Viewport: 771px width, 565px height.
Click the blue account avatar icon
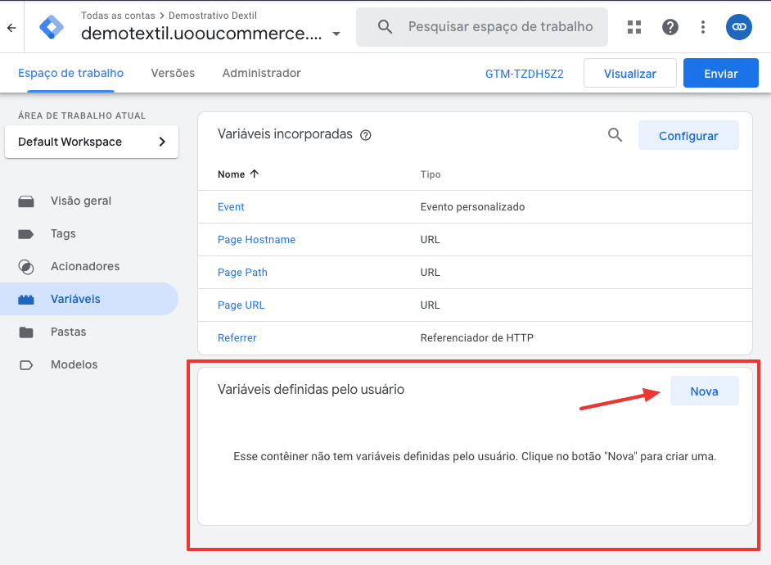738,27
